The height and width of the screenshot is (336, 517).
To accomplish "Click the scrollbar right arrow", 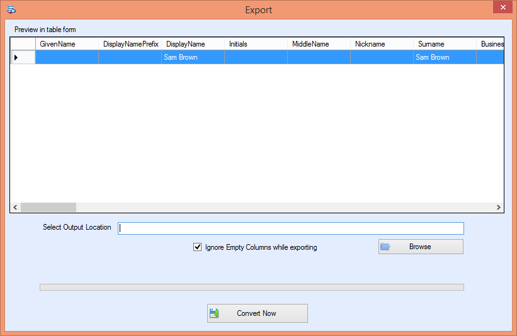I will tap(498, 207).
